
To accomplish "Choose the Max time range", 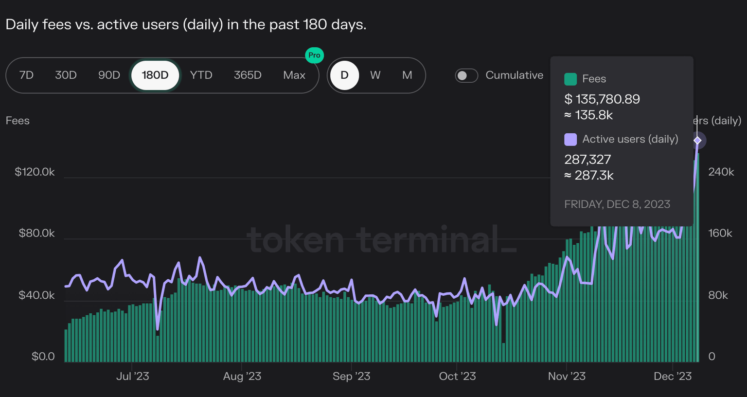I will tap(294, 75).
